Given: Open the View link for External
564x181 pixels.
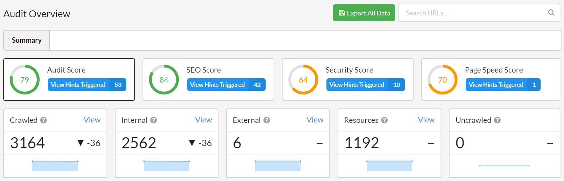Looking at the screenshot, I should pyautogui.click(x=315, y=120).
